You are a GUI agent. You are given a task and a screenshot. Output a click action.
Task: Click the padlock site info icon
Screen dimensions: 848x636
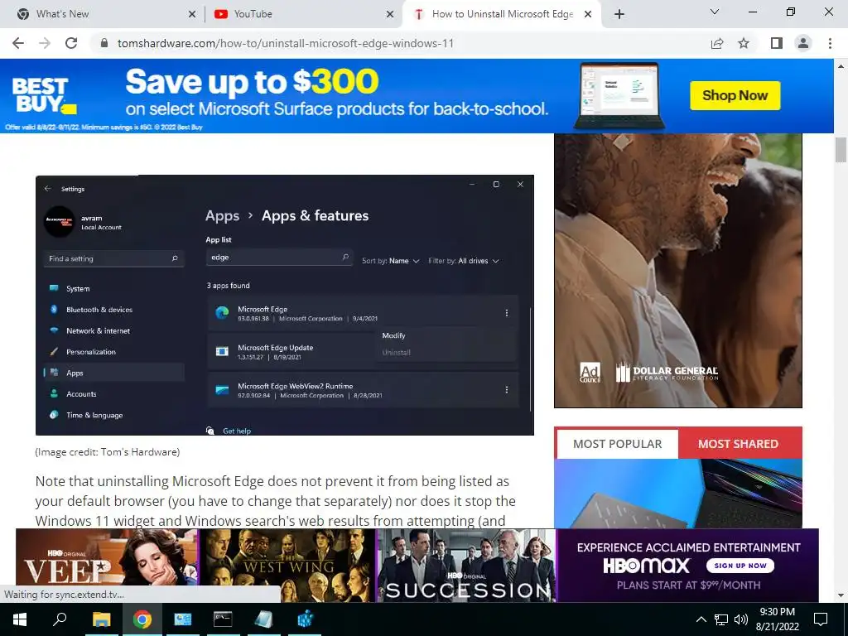105,43
